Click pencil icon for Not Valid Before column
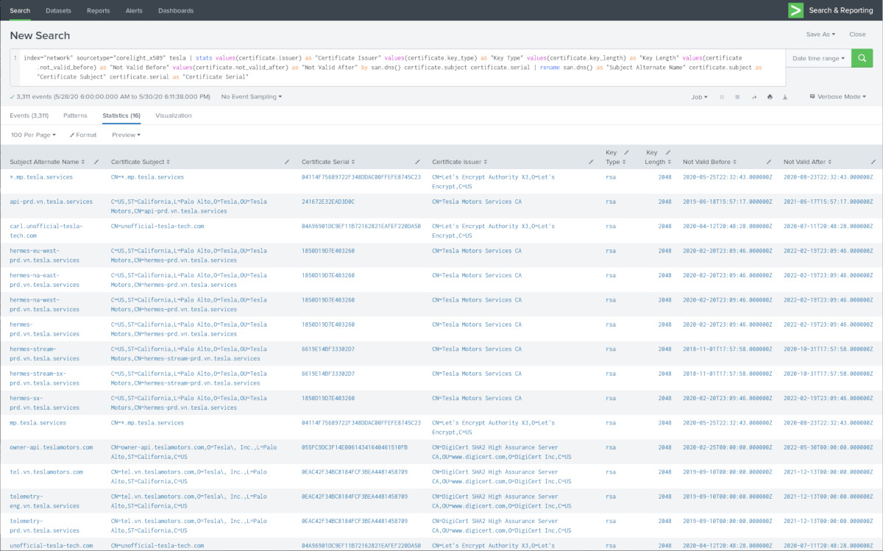 pyautogui.click(x=768, y=162)
